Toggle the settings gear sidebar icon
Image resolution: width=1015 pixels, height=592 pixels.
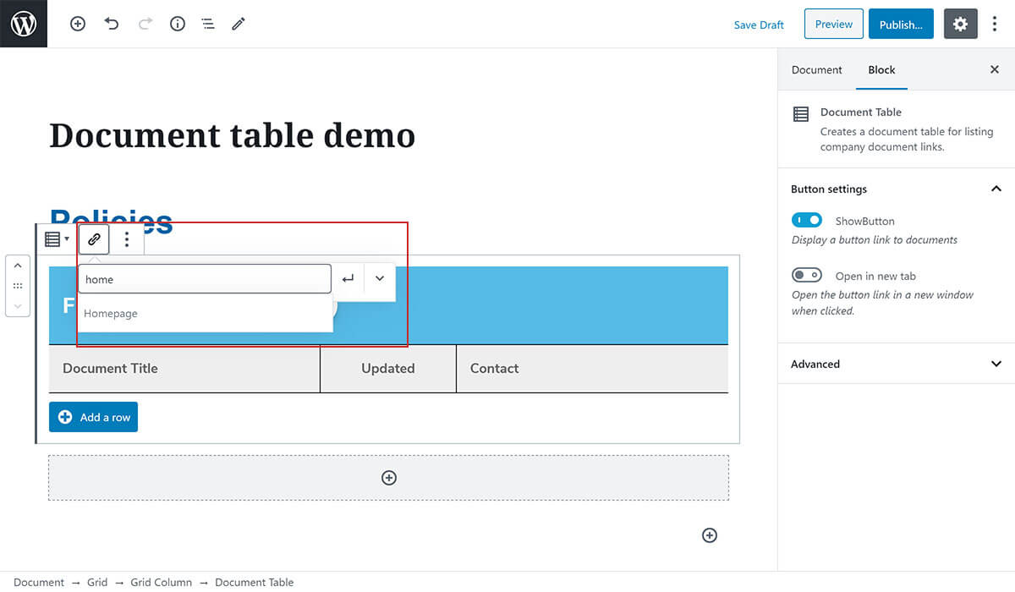pos(960,25)
